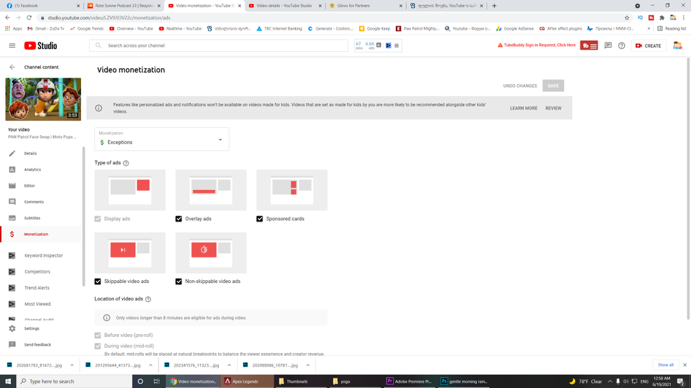This screenshot has height=388, width=691.
Task: Open Chrome extensions puzzle icon
Action: tap(662, 18)
